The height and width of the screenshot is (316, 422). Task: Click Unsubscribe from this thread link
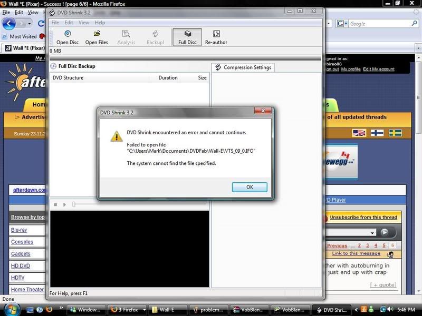(x=363, y=217)
